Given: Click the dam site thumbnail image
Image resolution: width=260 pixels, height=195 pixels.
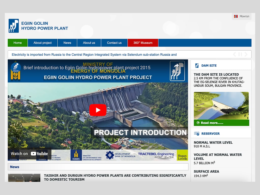Looking at the screenshot, I should pos(221,105).
